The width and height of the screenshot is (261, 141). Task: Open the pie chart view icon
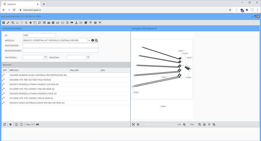click(x=53, y=23)
